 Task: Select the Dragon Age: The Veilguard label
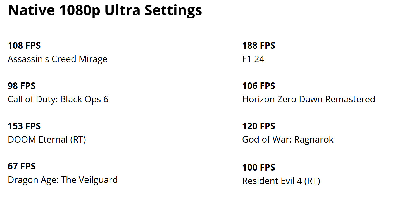coord(63,180)
